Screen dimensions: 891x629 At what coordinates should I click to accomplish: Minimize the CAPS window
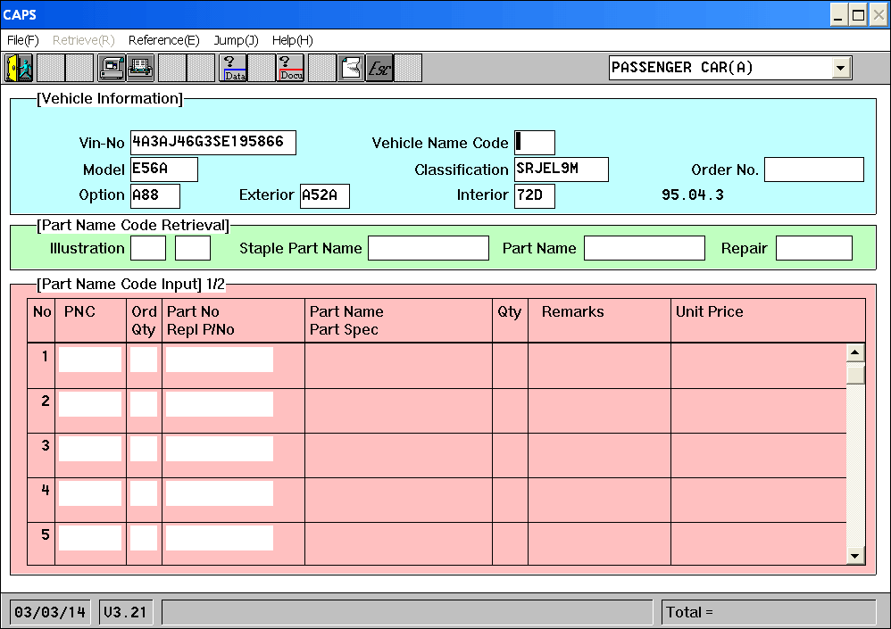pos(838,15)
